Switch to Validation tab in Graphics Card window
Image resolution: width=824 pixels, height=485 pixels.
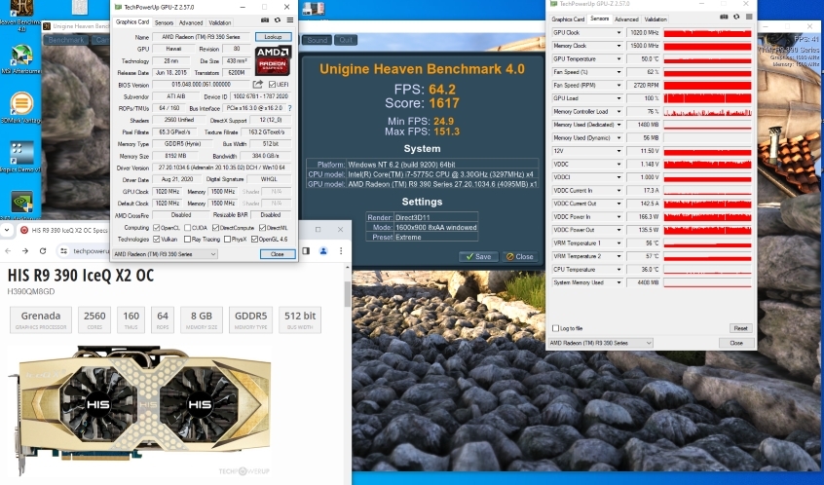point(220,22)
